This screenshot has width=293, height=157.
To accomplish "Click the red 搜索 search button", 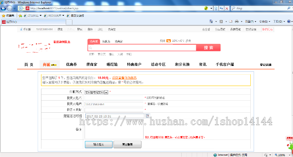I will pos(208,48).
